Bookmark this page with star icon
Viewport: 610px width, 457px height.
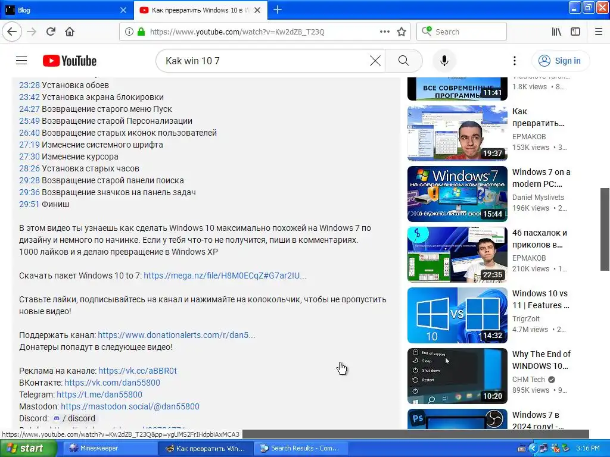click(402, 32)
